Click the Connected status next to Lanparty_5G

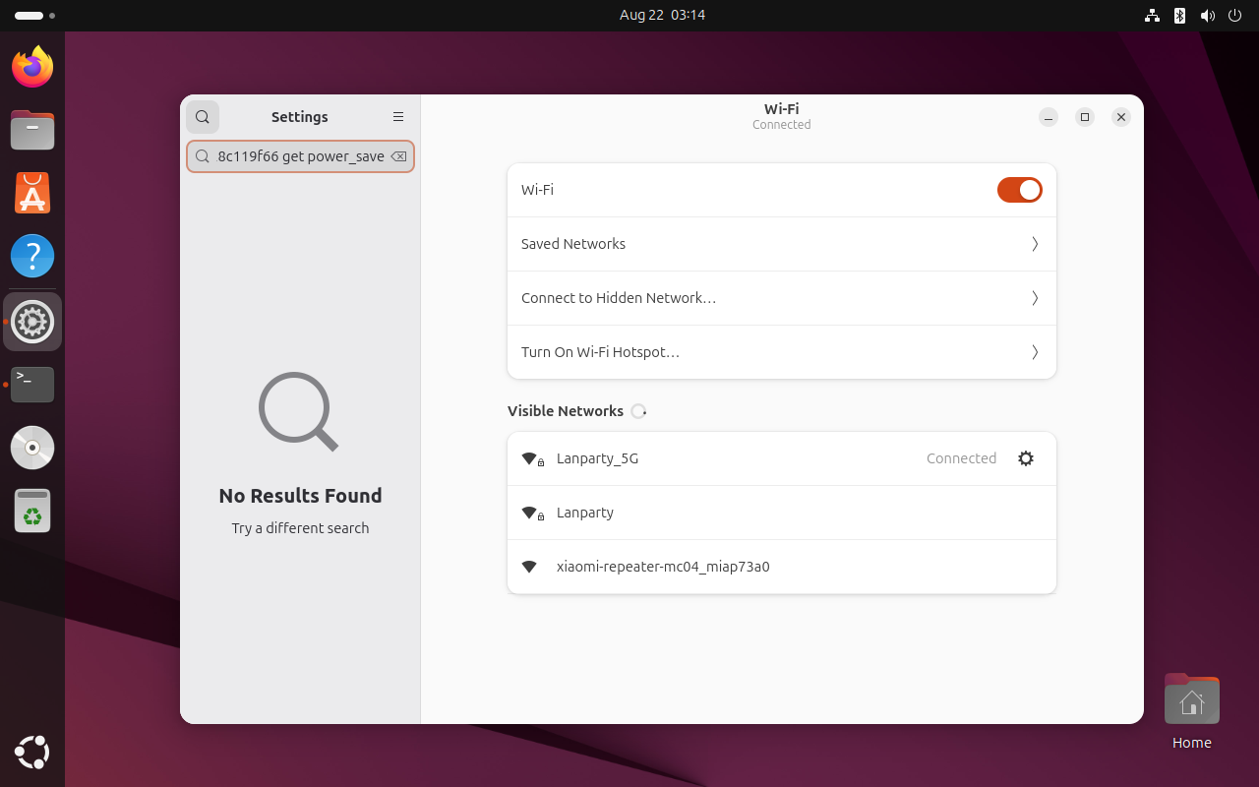pos(961,458)
